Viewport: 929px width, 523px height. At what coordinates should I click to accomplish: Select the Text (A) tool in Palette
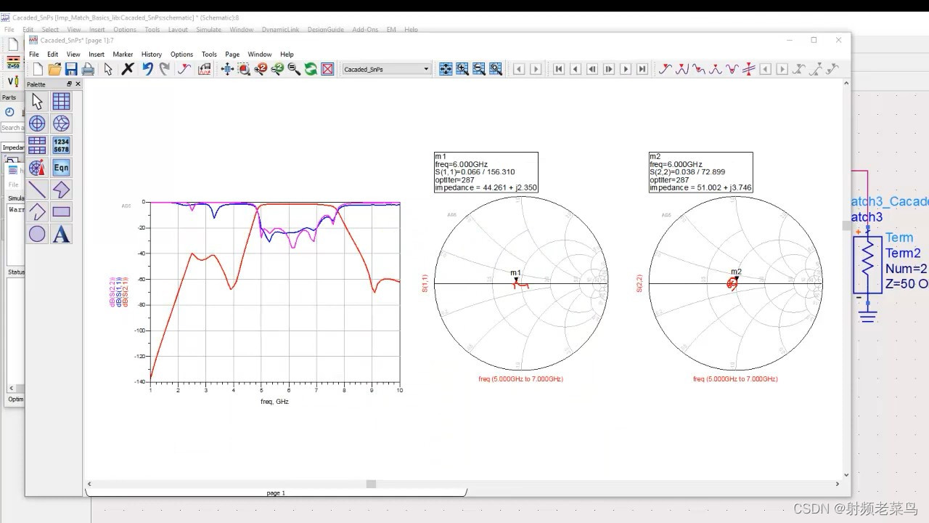click(61, 234)
